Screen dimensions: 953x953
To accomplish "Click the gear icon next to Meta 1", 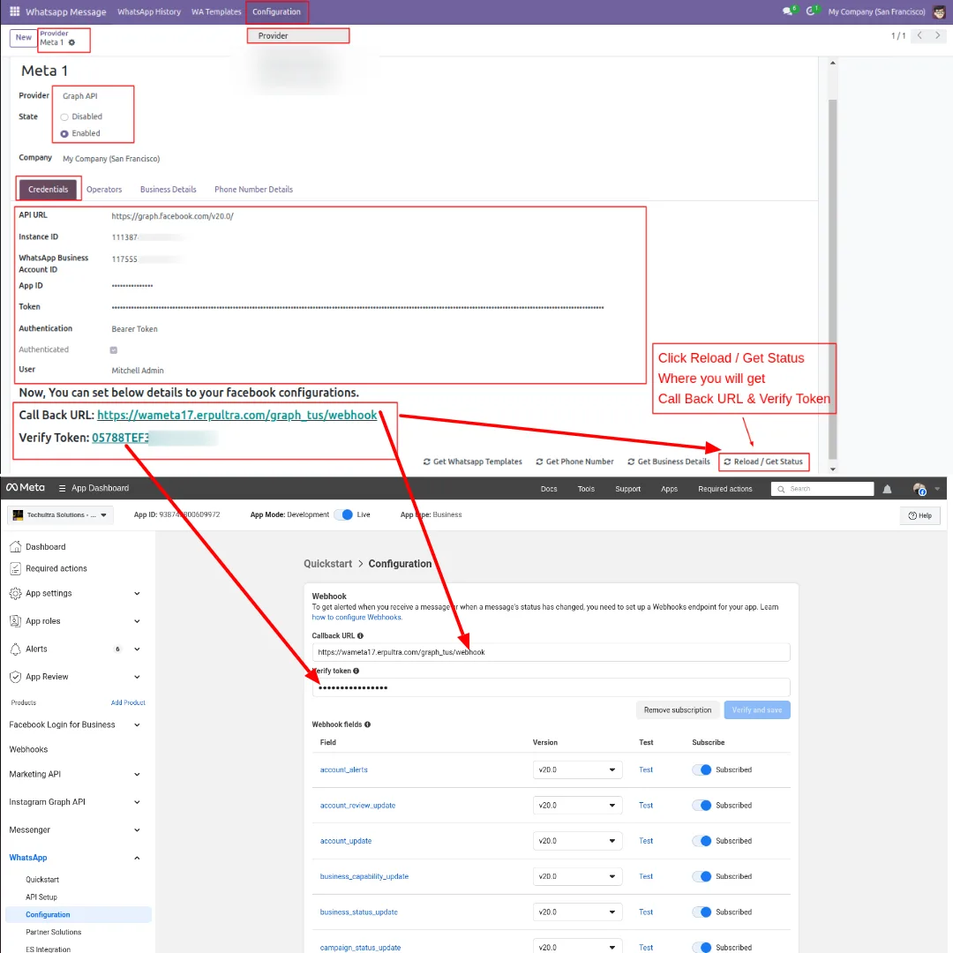I will click(71, 42).
